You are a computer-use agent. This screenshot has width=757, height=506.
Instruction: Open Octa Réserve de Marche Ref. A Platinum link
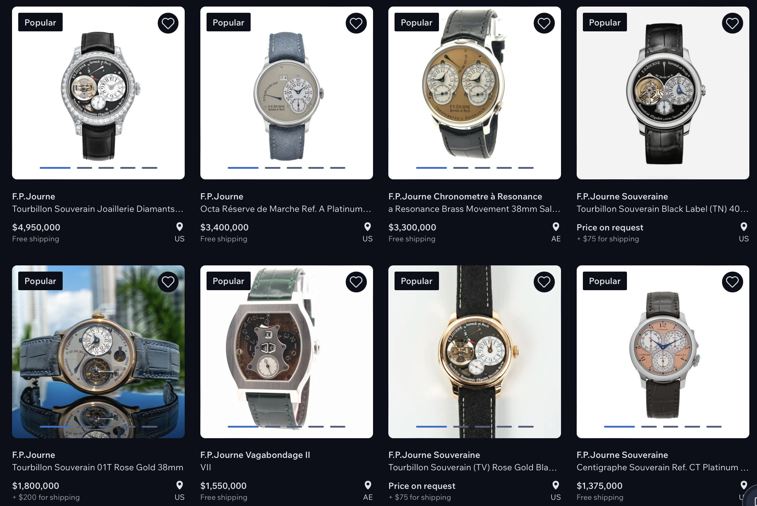286,209
